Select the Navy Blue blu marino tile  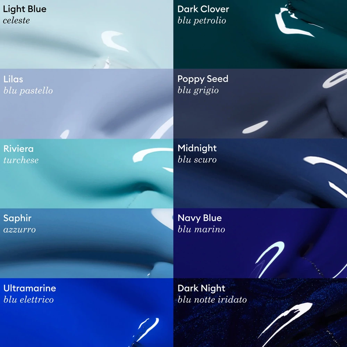(x=260, y=243)
